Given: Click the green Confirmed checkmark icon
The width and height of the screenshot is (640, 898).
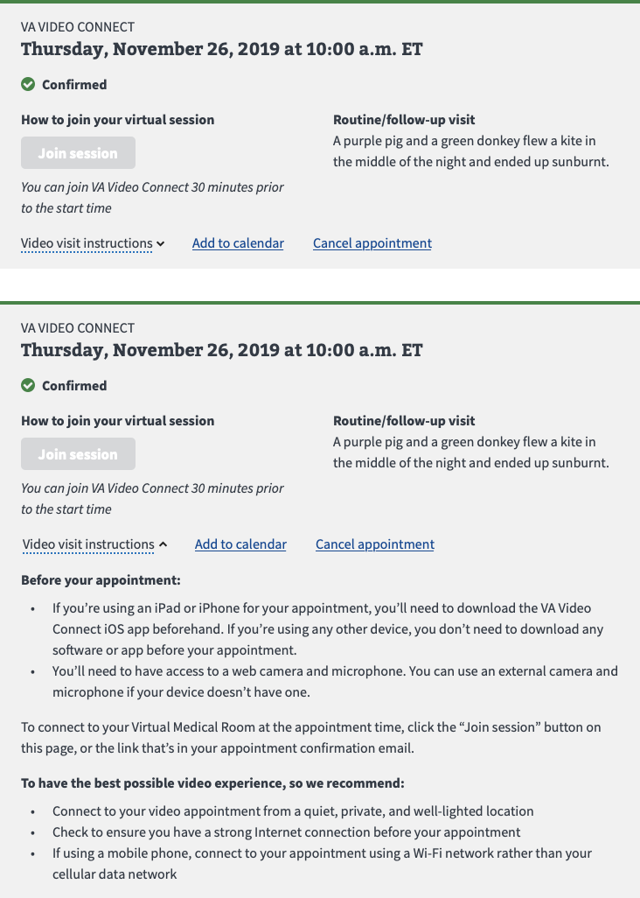Looking at the screenshot, I should pos(29,84).
